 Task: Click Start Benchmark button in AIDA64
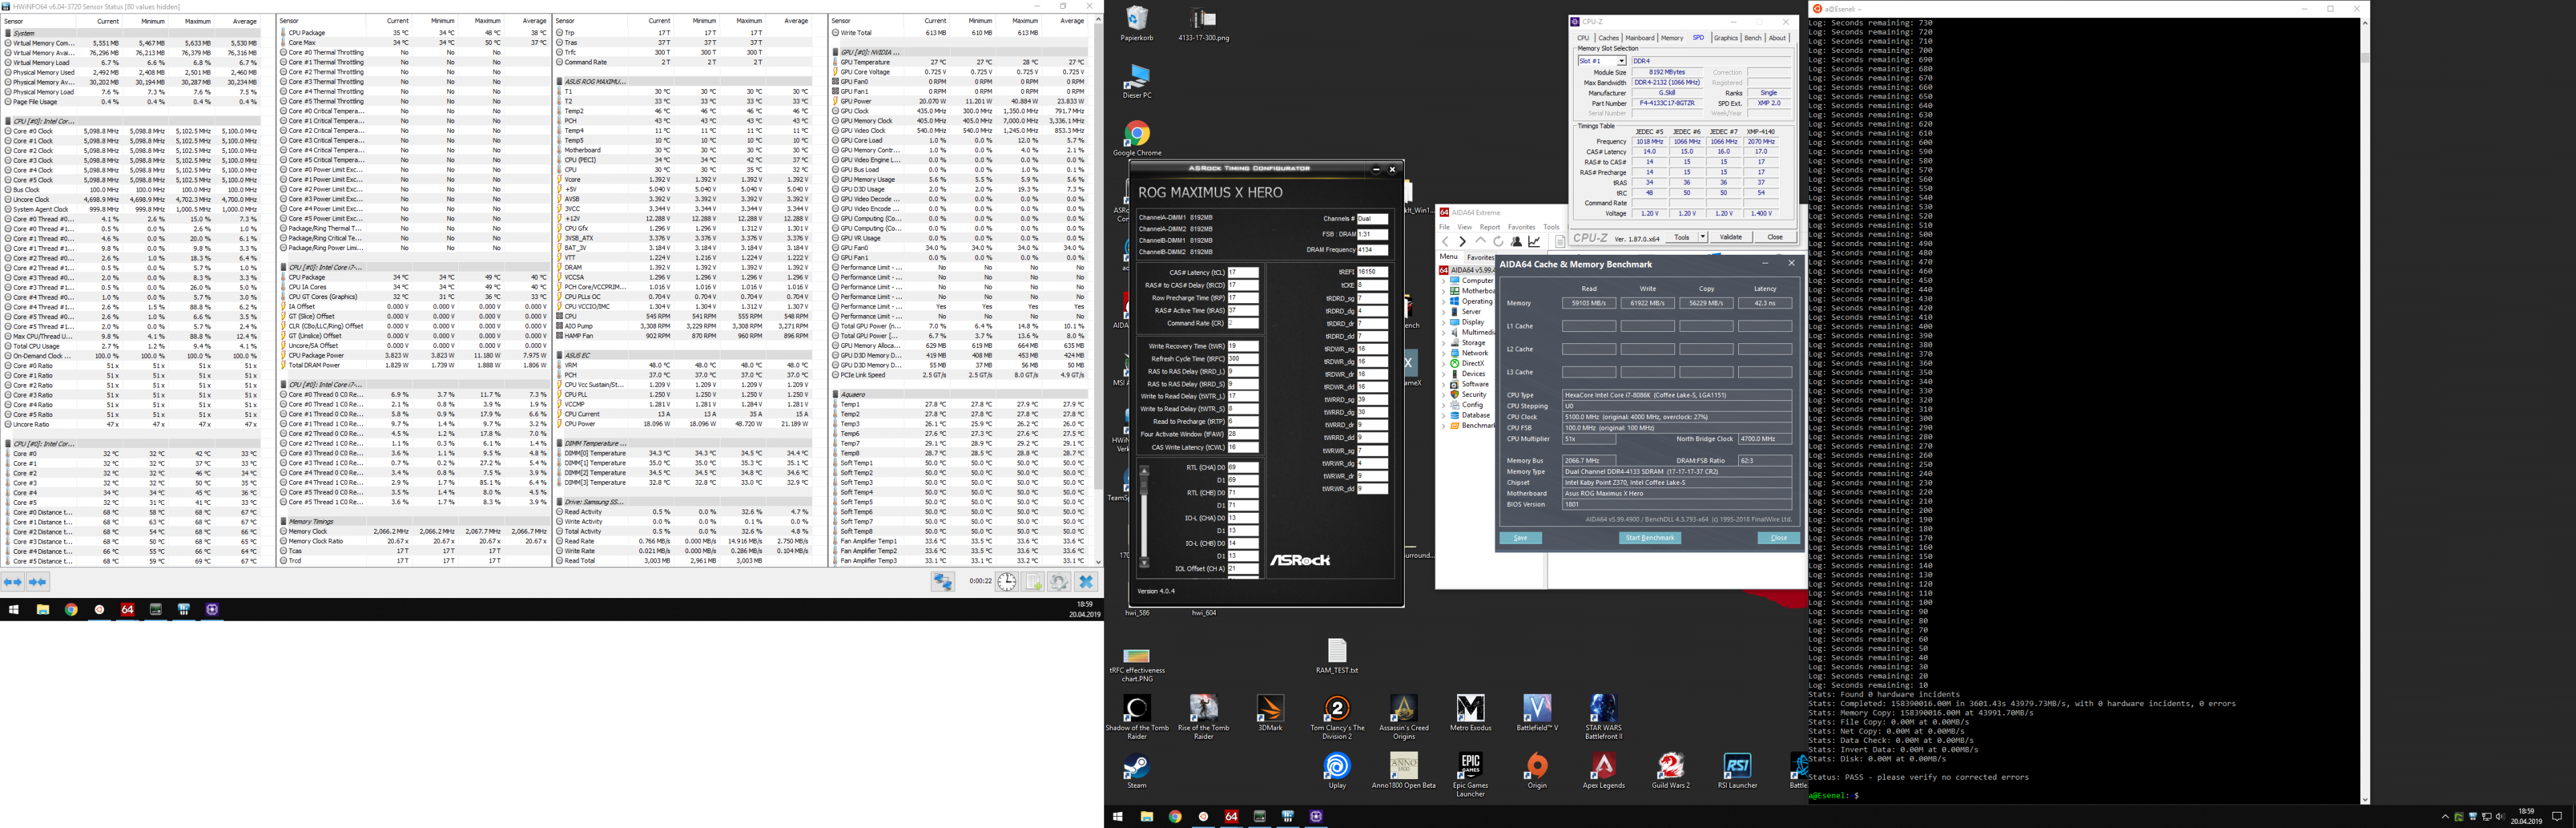pos(1649,538)
